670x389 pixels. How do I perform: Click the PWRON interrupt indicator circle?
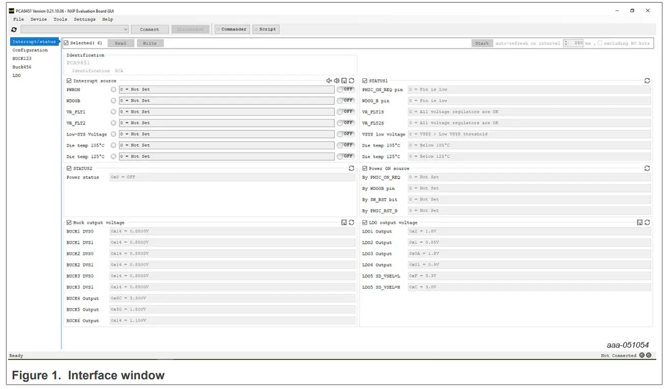point(113,90)
